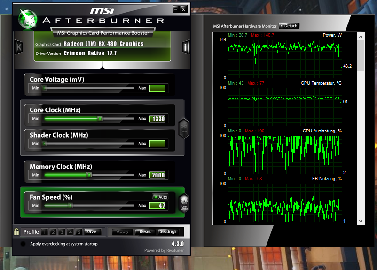Toggle the profile lock icon
The image size is (377, 270).
pyautogui.click(x=16, y=231)
